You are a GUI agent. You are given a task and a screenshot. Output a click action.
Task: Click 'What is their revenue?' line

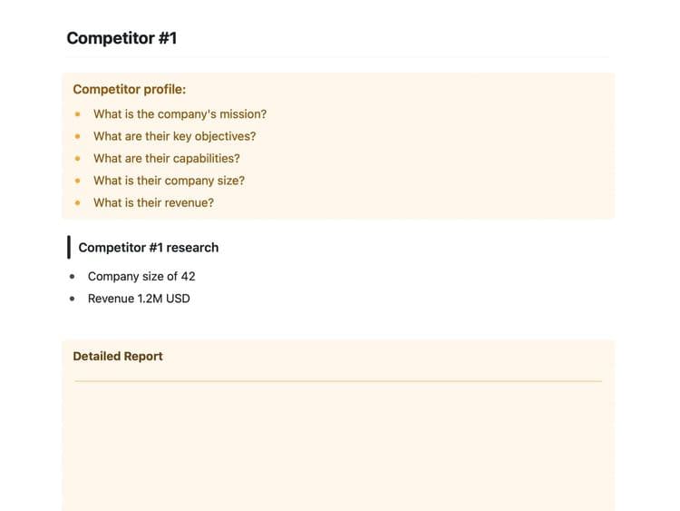pos(153,202)
